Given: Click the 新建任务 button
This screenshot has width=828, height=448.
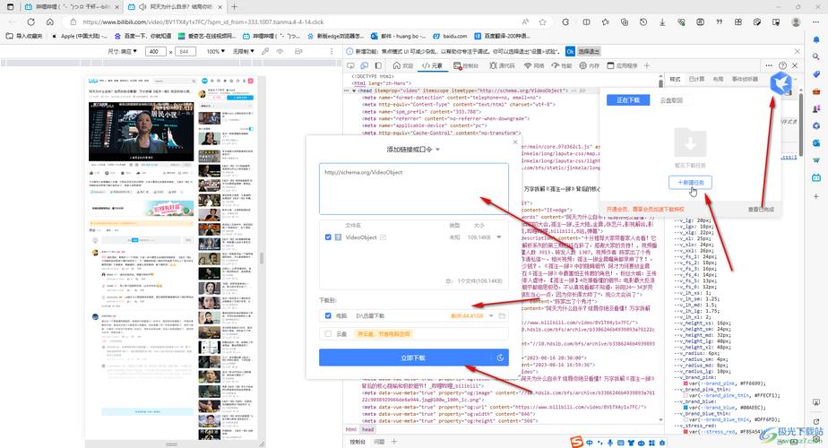Looking at the screenshot, I should pos(691,182).
